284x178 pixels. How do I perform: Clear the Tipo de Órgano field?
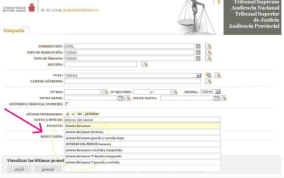click(208, 58)
